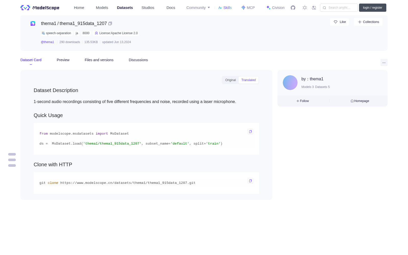Switch to the Preview tab
This screenshot has height=255, width=408.
tap(63, 60)
